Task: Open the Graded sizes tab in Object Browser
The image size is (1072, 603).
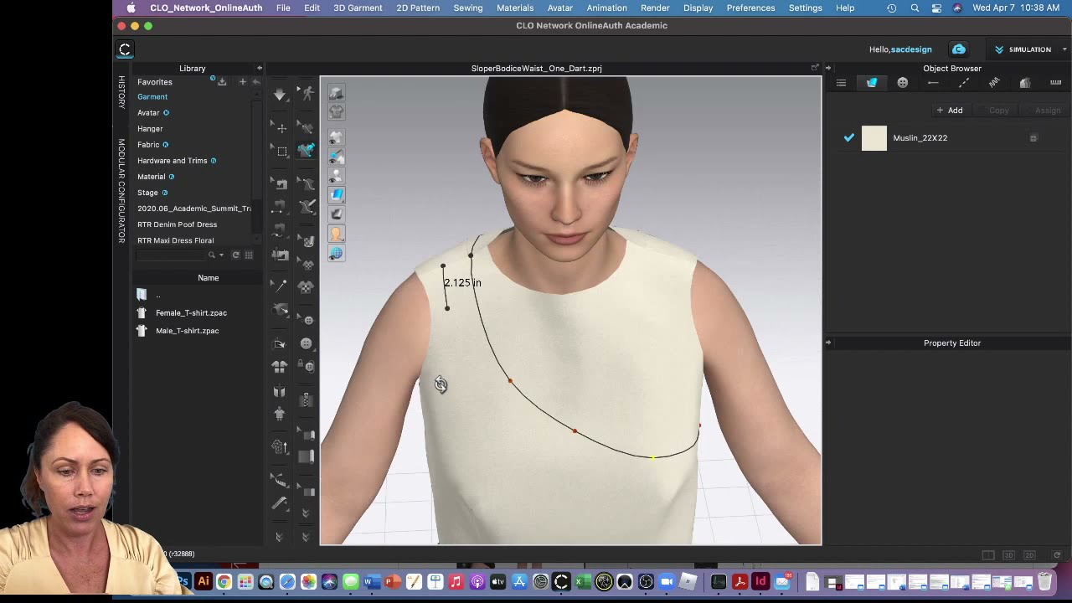Action: [1024, 83]
